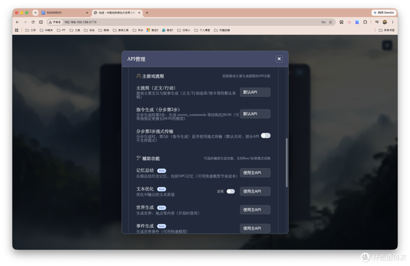
Task: Open the 购物 bookmark folder
Action: tap(104, 30)
